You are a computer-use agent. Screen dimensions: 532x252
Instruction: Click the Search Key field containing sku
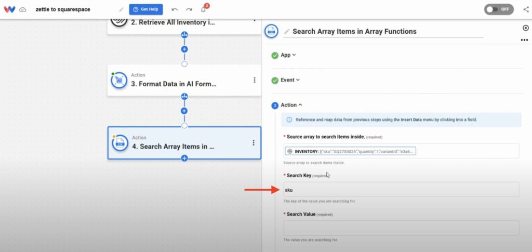402,190
